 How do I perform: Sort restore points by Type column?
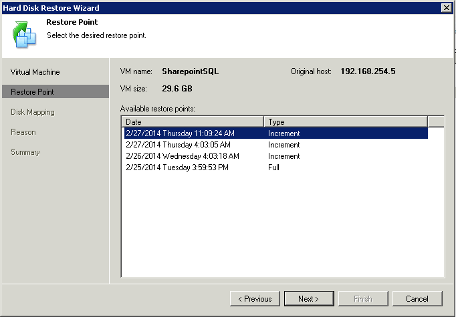pyautogui.click(x=346, y=122)
